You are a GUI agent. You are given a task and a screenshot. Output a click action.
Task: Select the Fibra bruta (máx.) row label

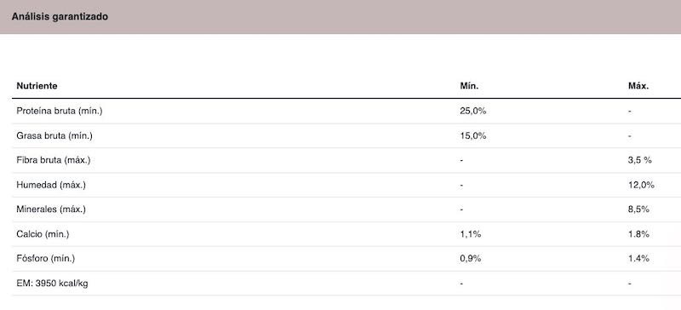[54, 160]
